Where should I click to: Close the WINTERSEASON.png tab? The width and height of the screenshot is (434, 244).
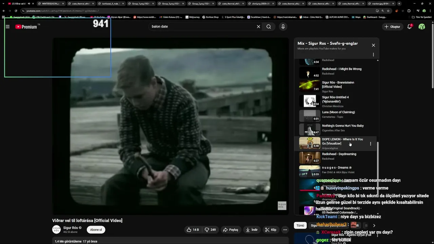[x=63, y=4]
